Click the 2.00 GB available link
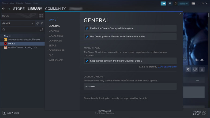 click(167, 67)
